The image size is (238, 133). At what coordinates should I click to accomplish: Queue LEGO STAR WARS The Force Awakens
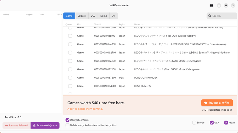point(70,44)
